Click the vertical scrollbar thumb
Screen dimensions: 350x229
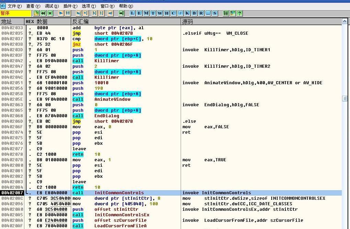345,99
